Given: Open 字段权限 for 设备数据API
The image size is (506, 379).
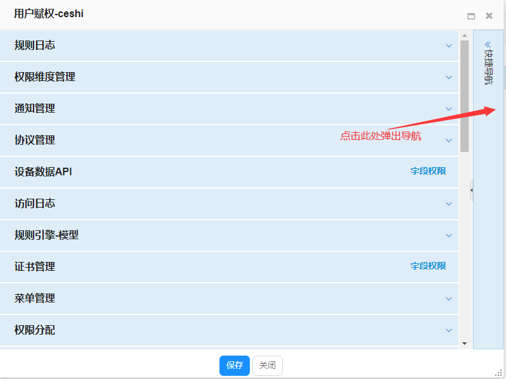Looking at the screenshot, I should (x=428, y=171).
